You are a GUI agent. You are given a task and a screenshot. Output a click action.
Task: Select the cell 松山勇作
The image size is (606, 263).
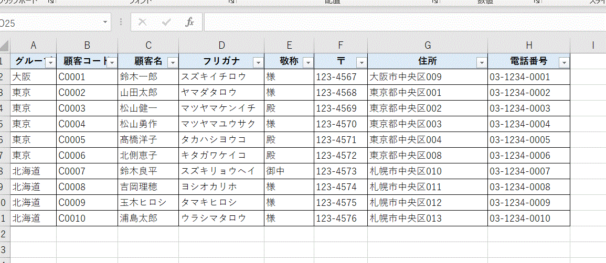(x=148, y=124)
